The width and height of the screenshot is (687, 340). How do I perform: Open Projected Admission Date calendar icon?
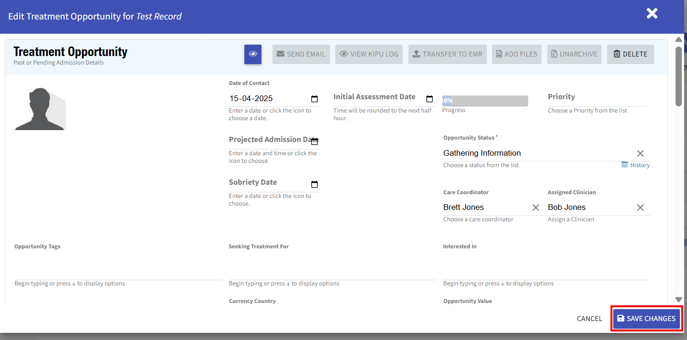click(314, 142)
